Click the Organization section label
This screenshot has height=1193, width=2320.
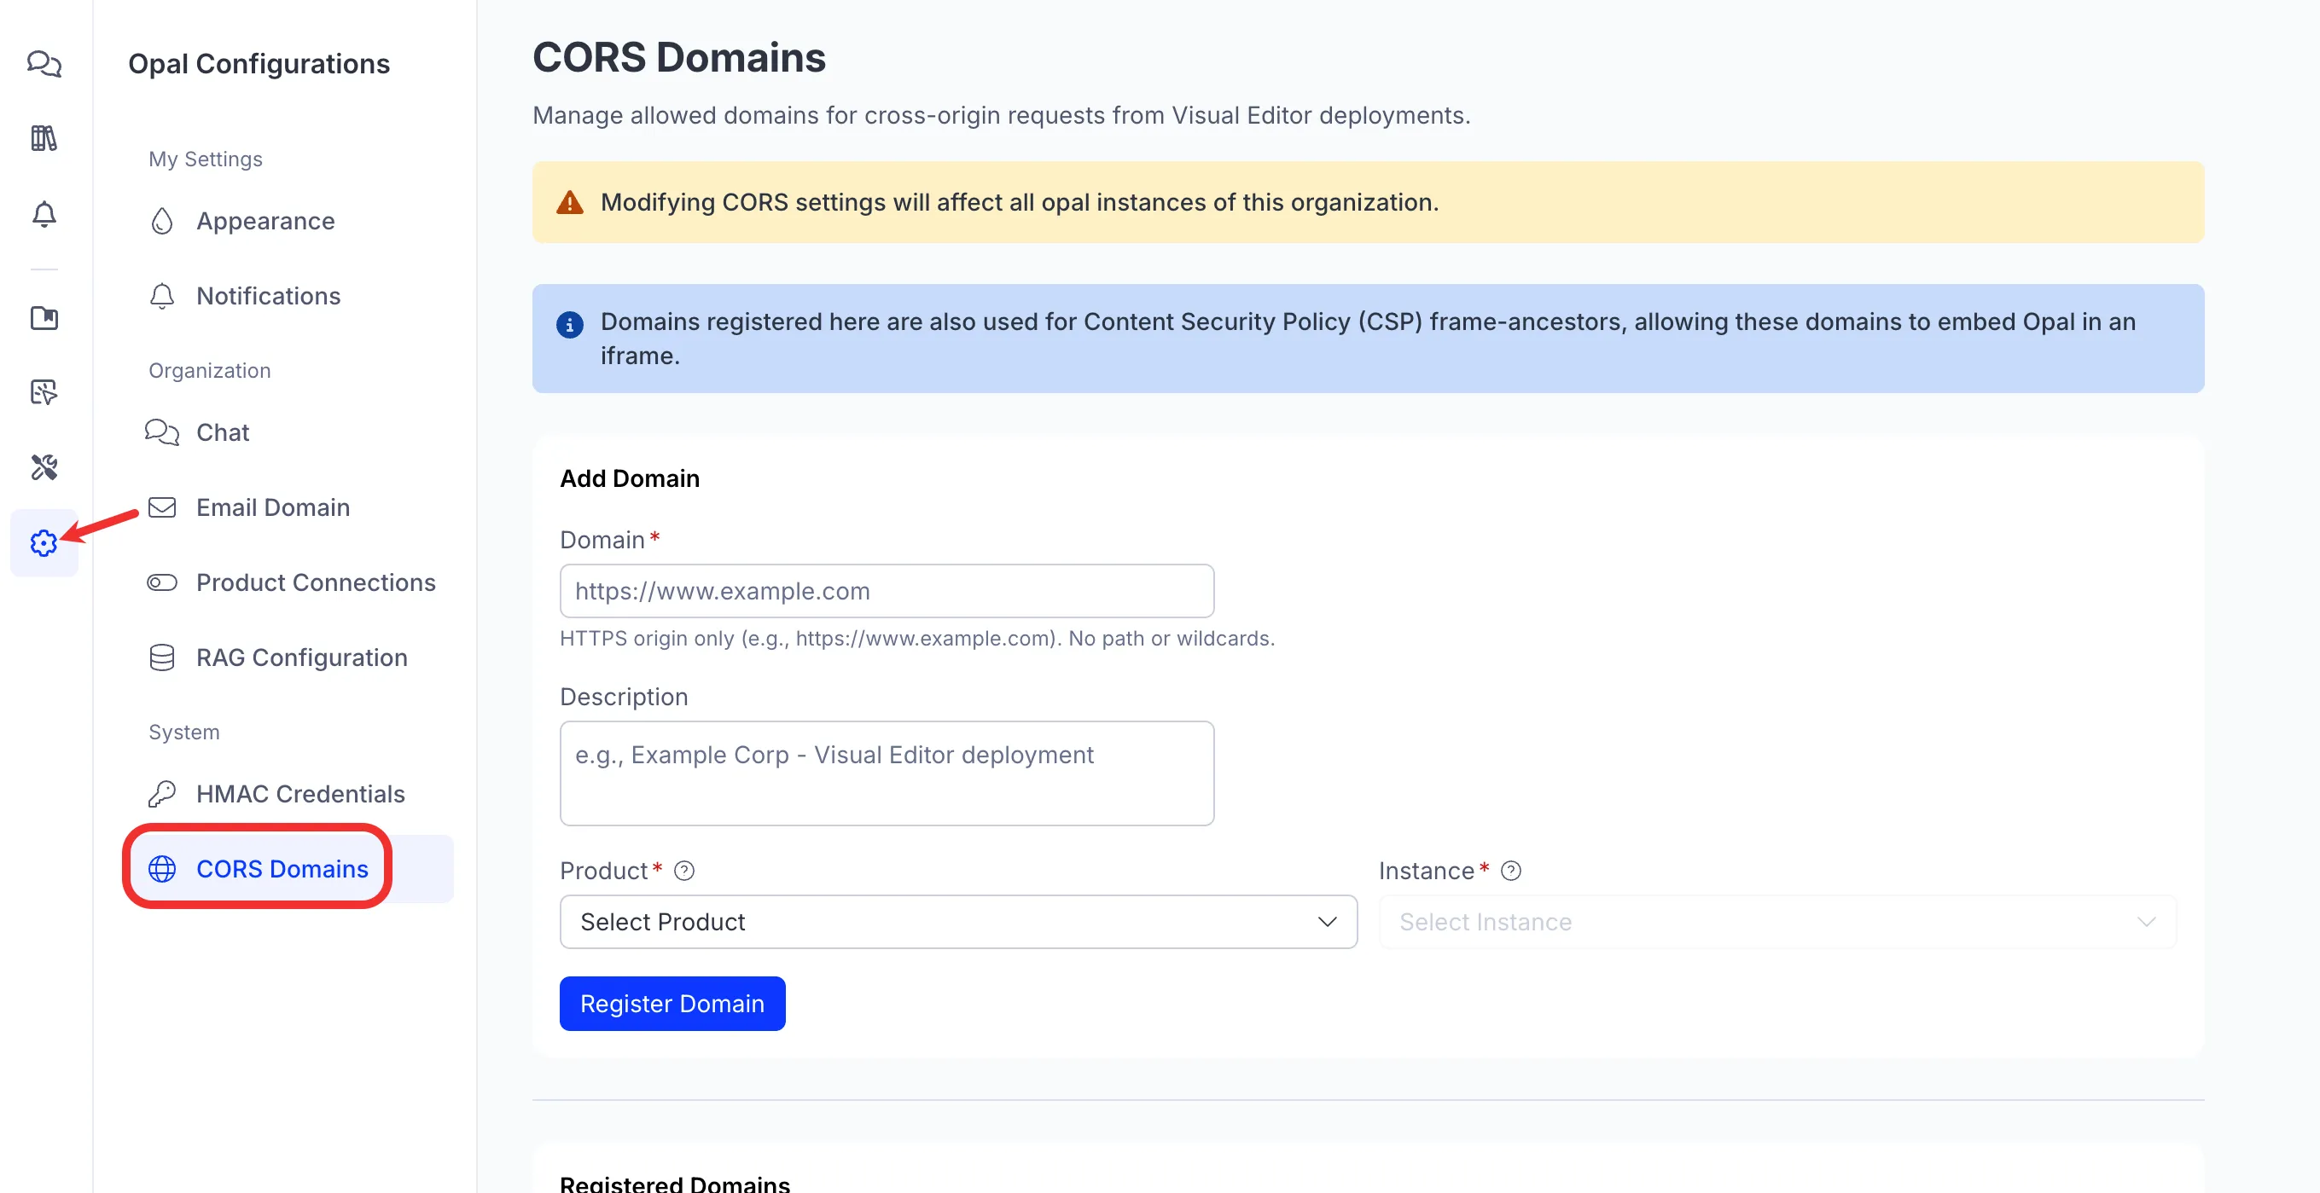click(x=210, y=371)
